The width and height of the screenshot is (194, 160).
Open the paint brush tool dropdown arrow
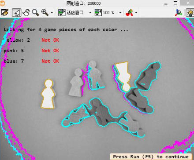[x=136, y=13]
